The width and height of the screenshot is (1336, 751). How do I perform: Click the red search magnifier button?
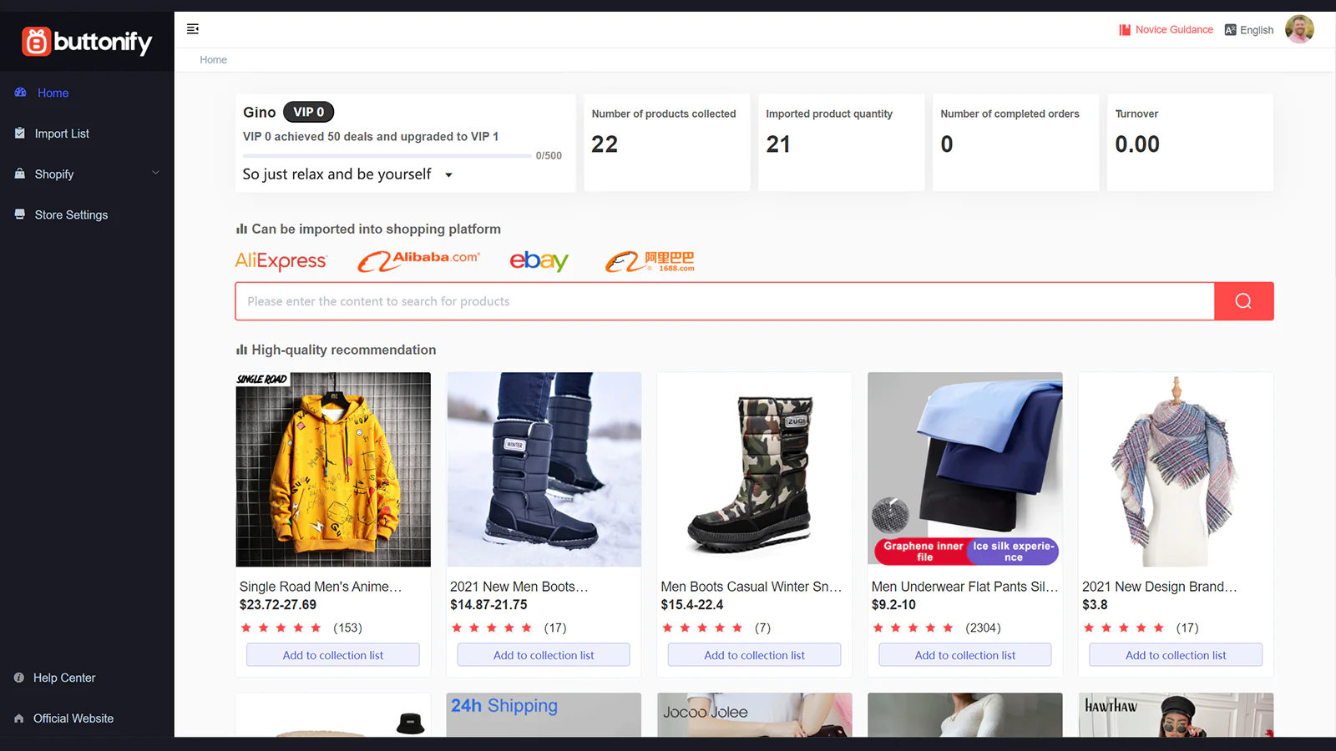(x=1243, y=301)
